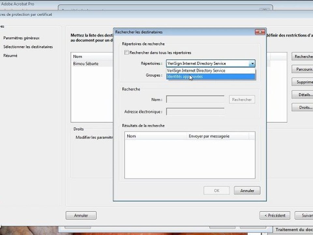Click the Suivant button in wizard

click(x=304, y=215)
